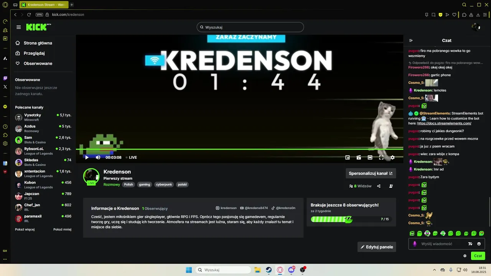Screen dimensions: 491x276
Task: Focus the Wyszukaj search bar on Kick
Action: [250, 27]
